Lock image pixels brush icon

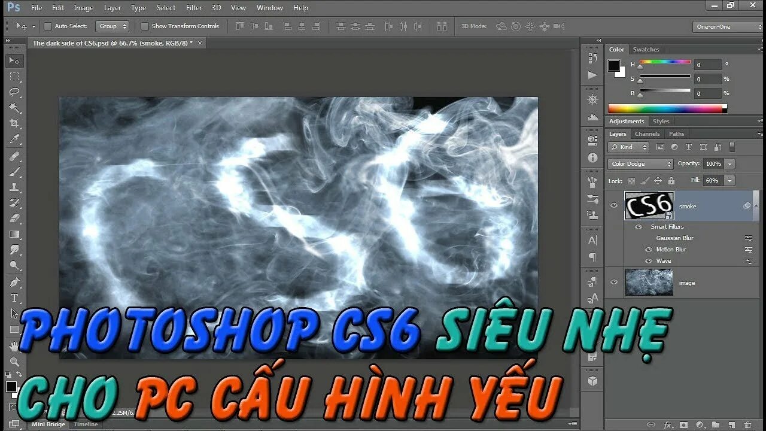tap(645, 181)
